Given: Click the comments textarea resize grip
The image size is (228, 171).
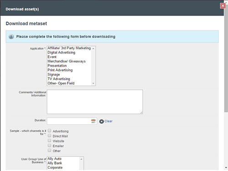Looking at the screenshot, I should [x=141, y=113].
